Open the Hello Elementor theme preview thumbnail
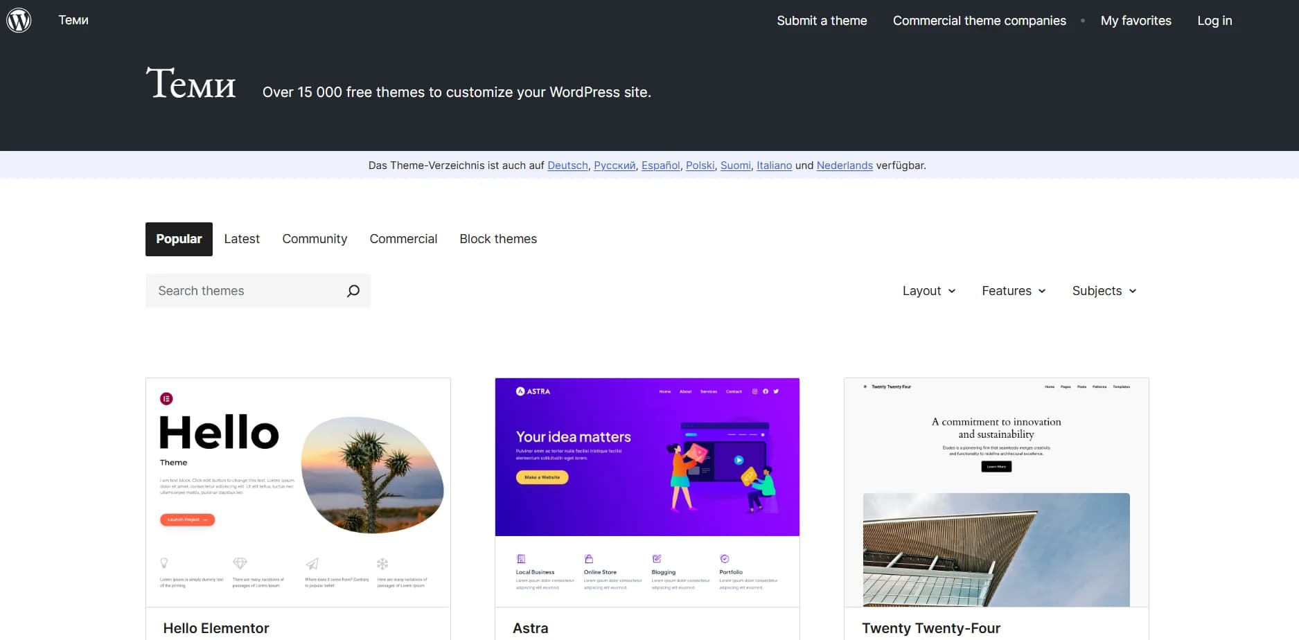The height and width of the screenshot is (640, 1299). 298,492
